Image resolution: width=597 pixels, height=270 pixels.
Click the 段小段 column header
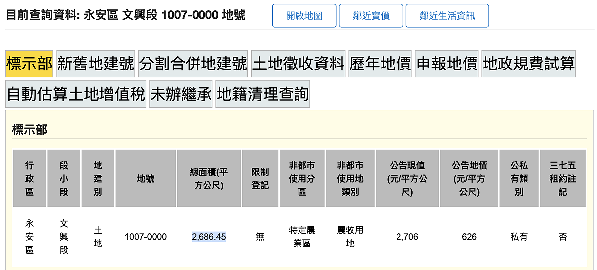click(64, 178)
